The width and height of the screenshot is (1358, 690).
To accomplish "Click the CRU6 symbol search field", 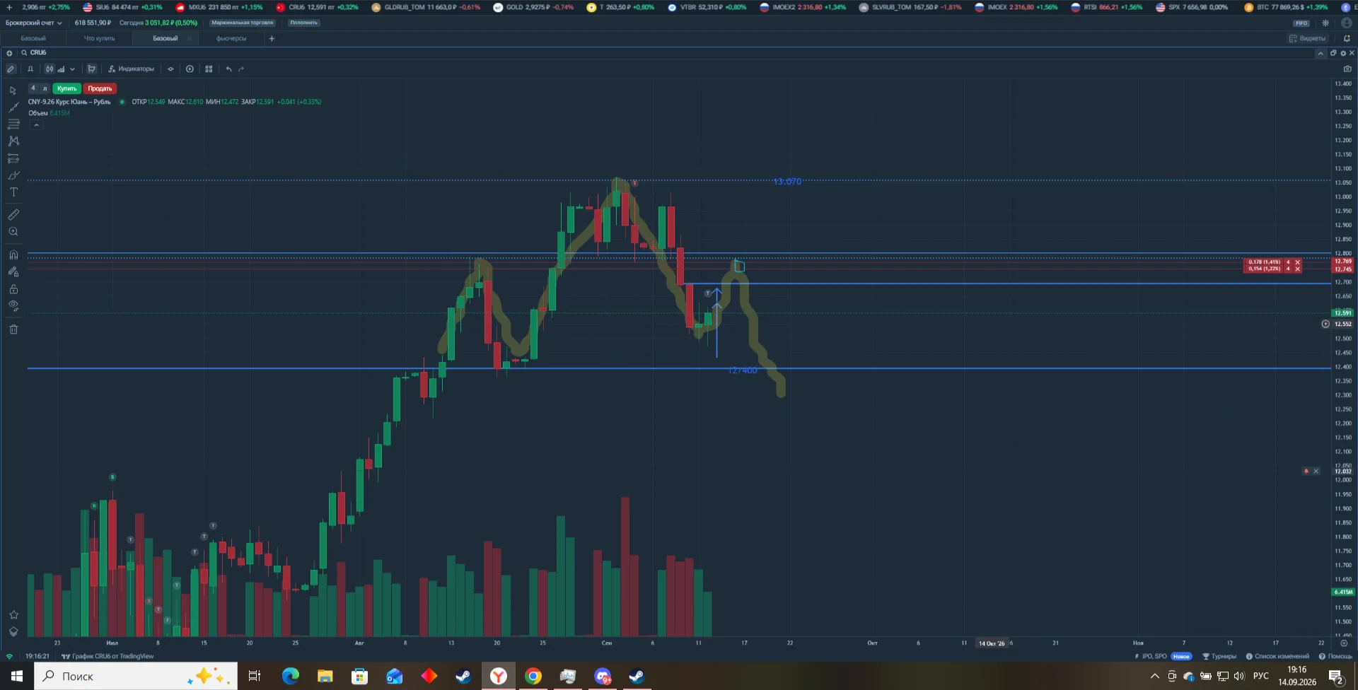I will (x=38, y=53).
